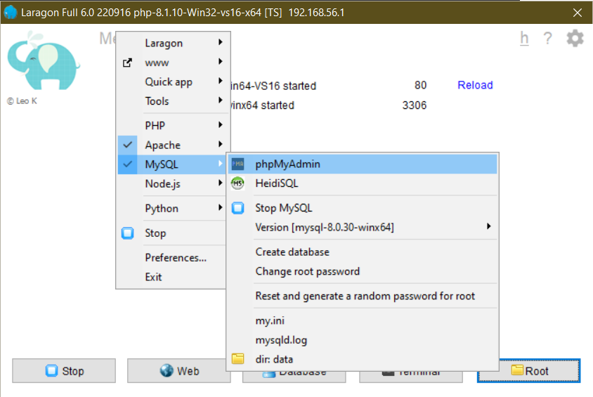Image resolution: width=593 pixels, height=397 pixels.
Task: Click the Apache port value 80
Action: pyautogui.click(x=420, y=85)
